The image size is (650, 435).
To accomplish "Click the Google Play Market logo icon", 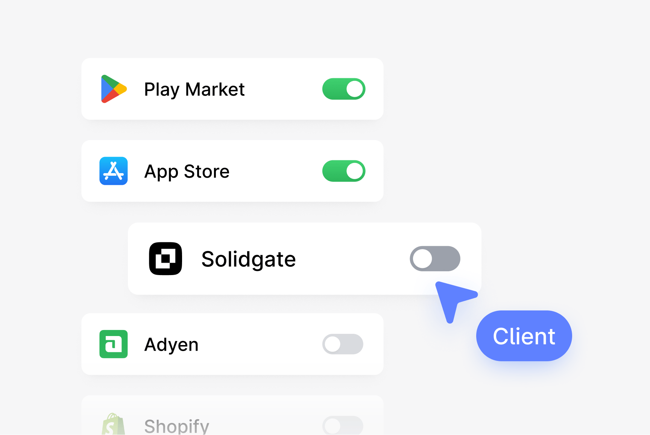I will point(114,89).
